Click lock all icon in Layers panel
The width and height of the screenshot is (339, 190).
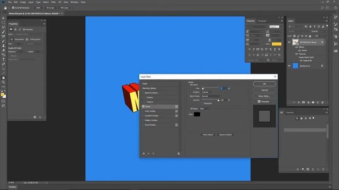click(310, 36)
